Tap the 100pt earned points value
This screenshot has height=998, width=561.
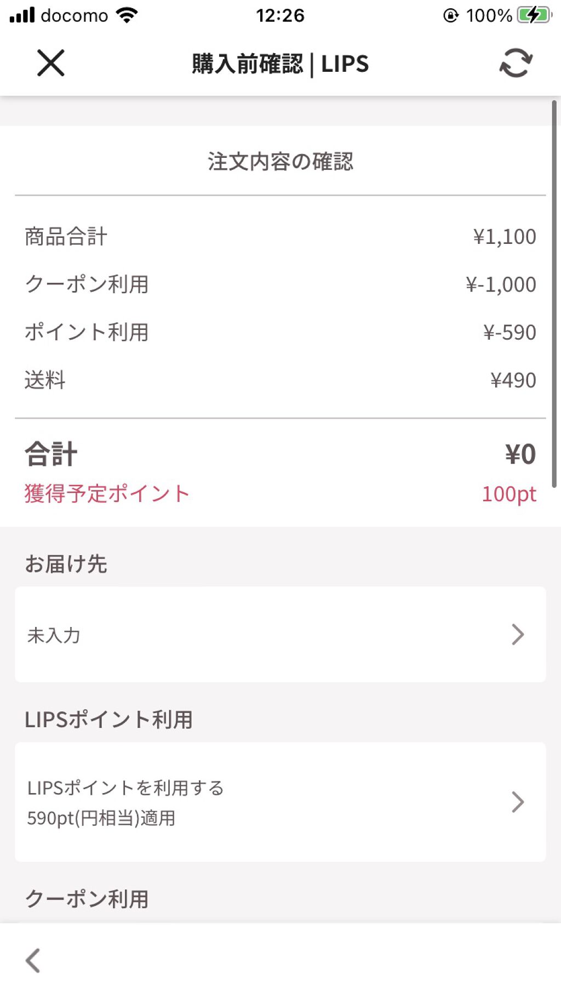508,494
